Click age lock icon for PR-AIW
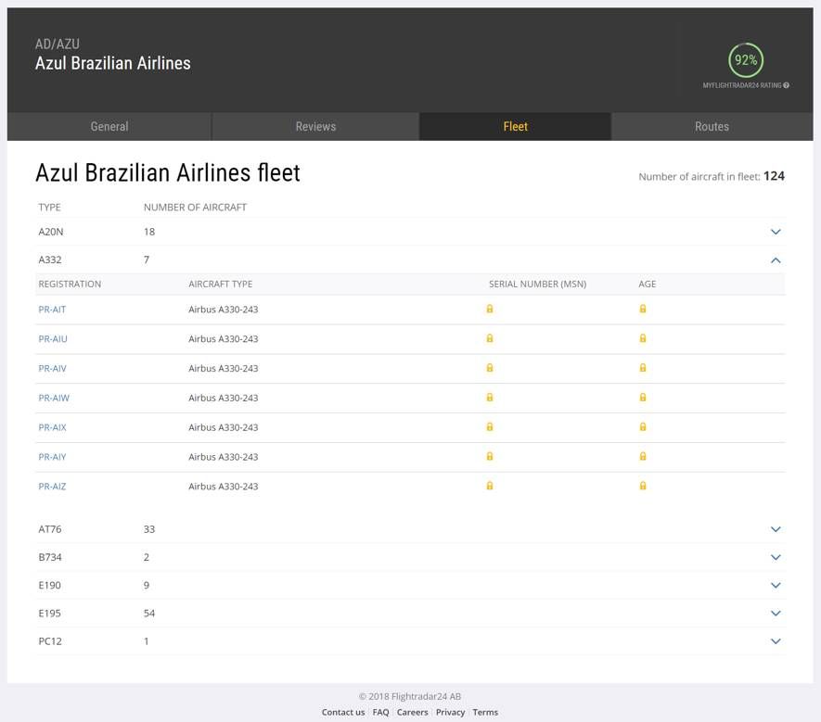The width and height of the screenshot is (821, 722). 643,397
